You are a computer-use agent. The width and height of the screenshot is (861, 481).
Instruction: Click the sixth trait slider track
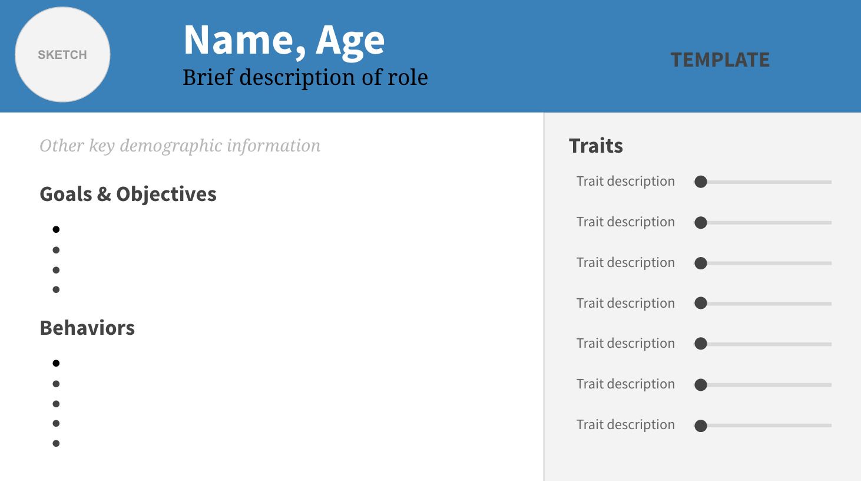tap(769, 385)
